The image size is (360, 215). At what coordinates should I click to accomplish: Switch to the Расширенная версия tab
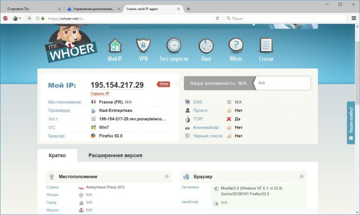(x=115, y=155)
